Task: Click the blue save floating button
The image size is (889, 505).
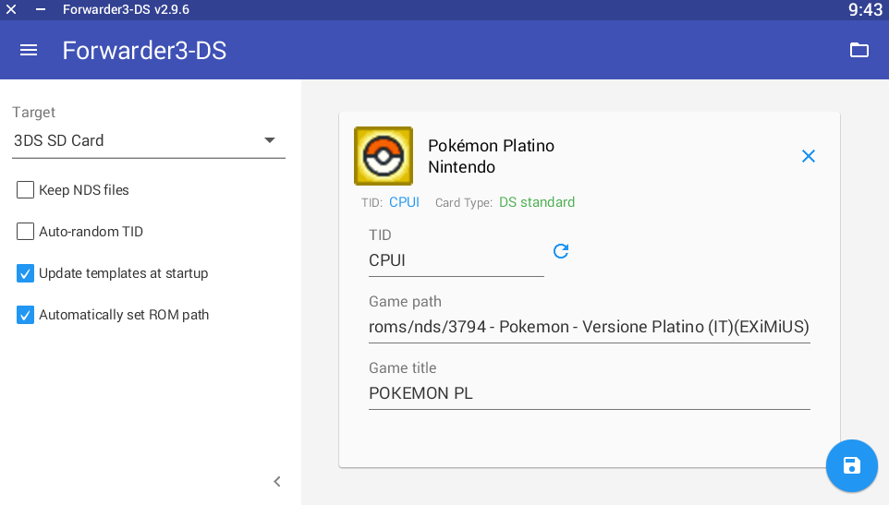Action: click(x=852, y=465)
